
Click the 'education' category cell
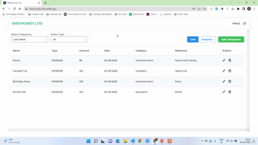pos(141,92)
